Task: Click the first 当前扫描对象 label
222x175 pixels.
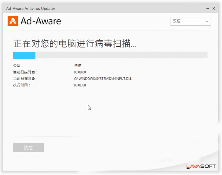Action: pyautogui.click(x=25, y=72)
